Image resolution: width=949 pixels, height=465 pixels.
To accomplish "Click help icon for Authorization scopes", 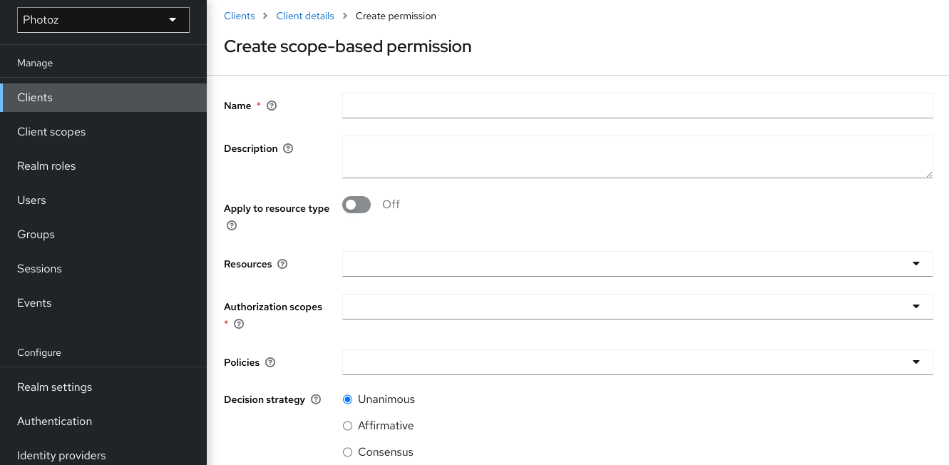I will click(239, 323).
